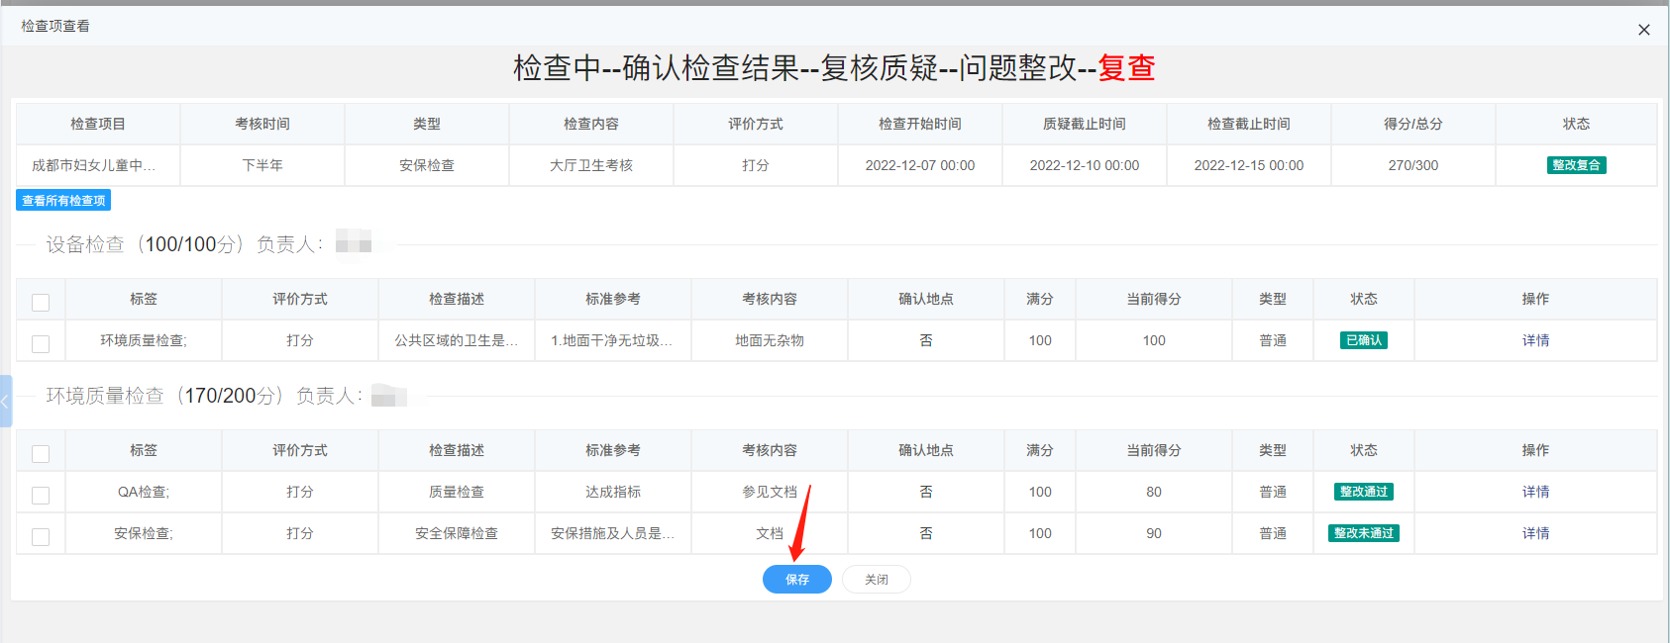Check the 环境质量检查 row checkbox
The height and width of the screenshot is (643, 1670).
41,343
